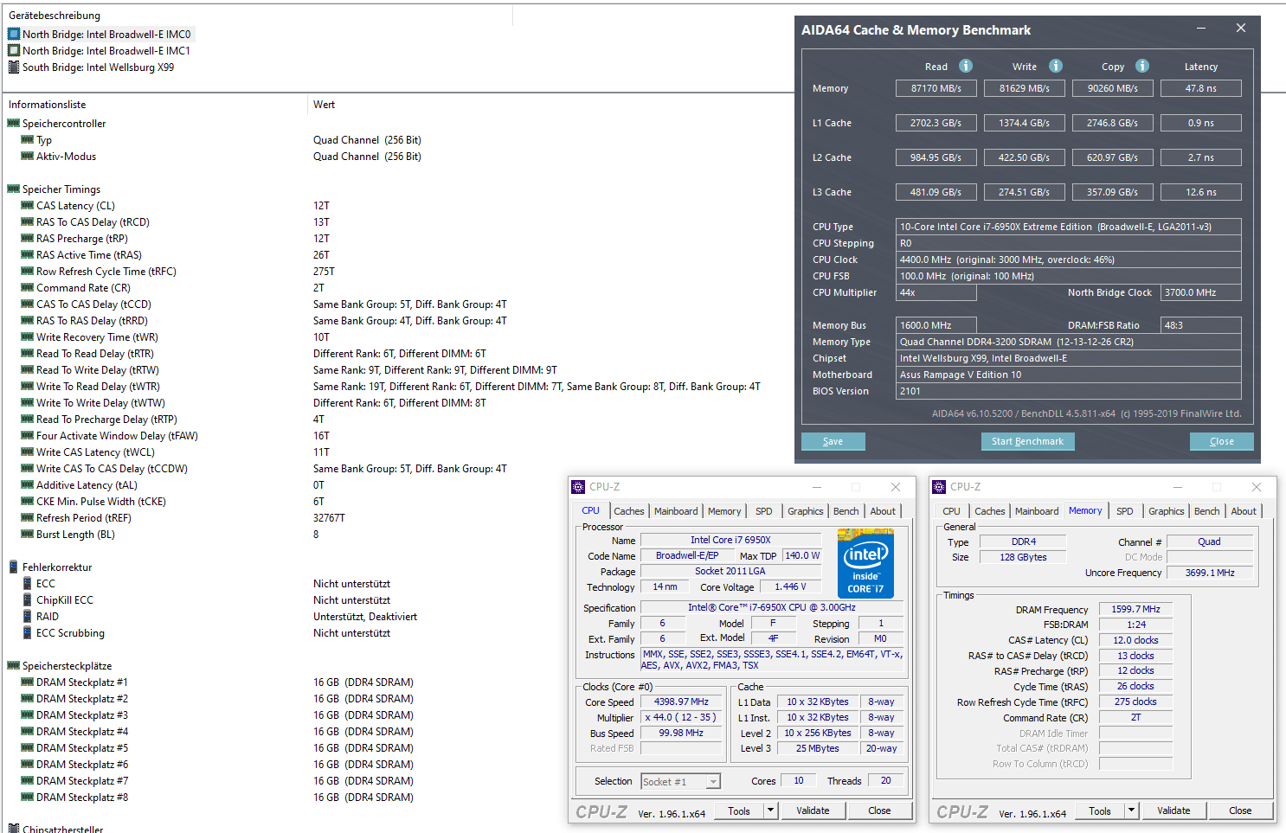This screenshot has width=1286, height=833.
Task: Click the Memory Copy 90260 MB/s value
Action: 1113,88
